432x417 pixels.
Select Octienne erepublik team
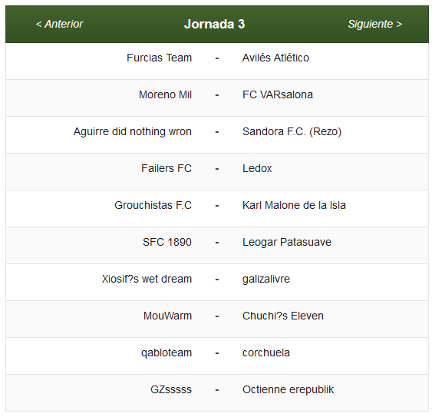[288, 389]
